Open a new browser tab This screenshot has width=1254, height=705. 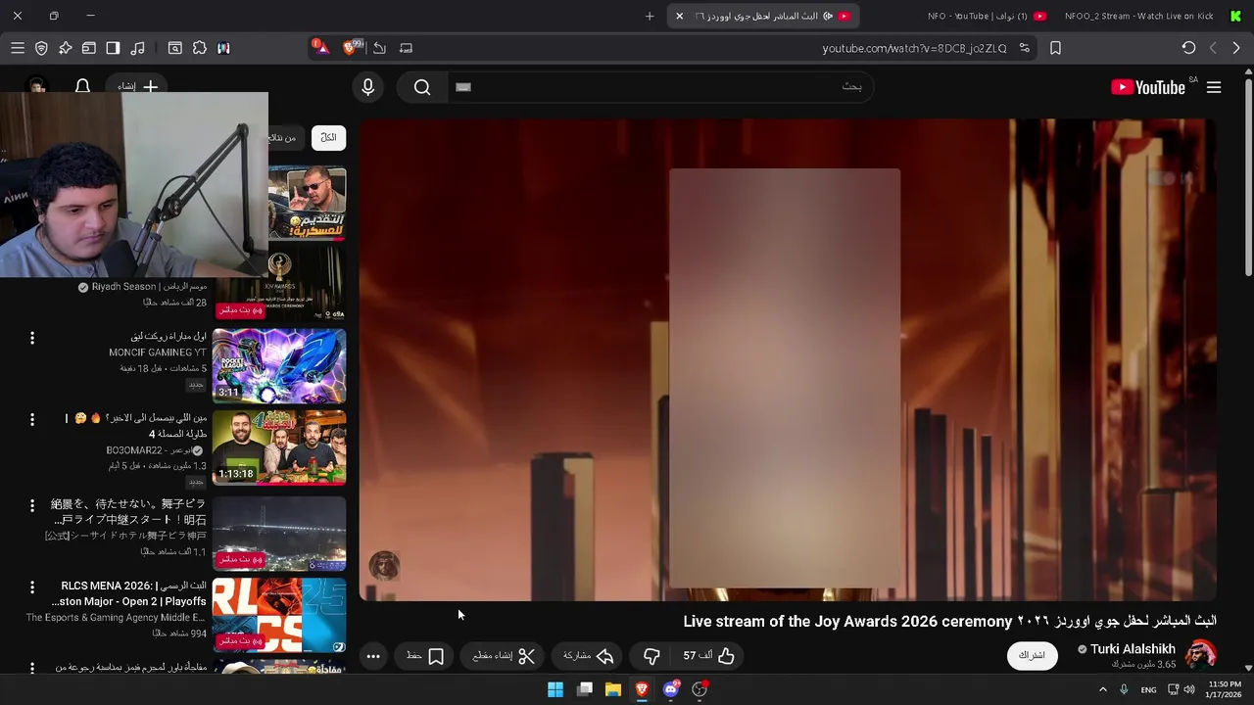650,16
